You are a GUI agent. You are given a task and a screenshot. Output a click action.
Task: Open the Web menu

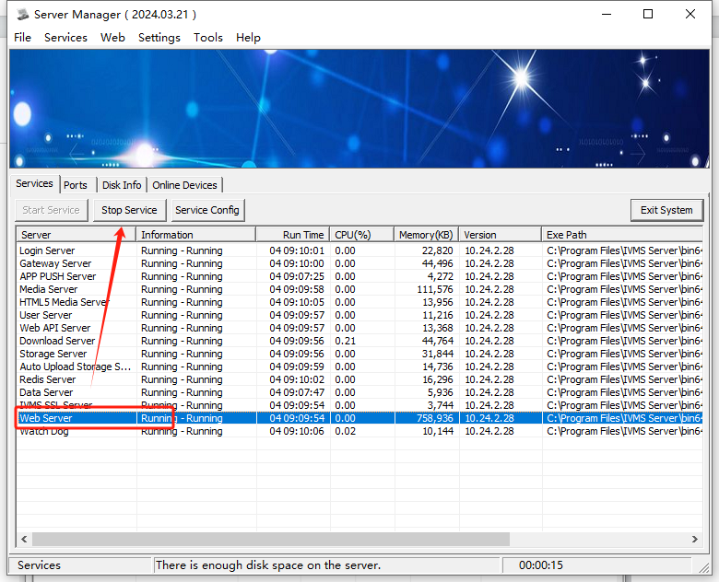112,38
